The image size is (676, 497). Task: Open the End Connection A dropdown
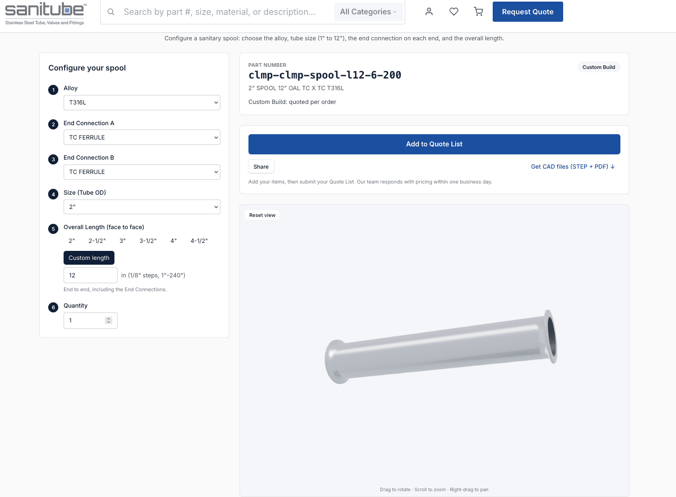[142, 137]
